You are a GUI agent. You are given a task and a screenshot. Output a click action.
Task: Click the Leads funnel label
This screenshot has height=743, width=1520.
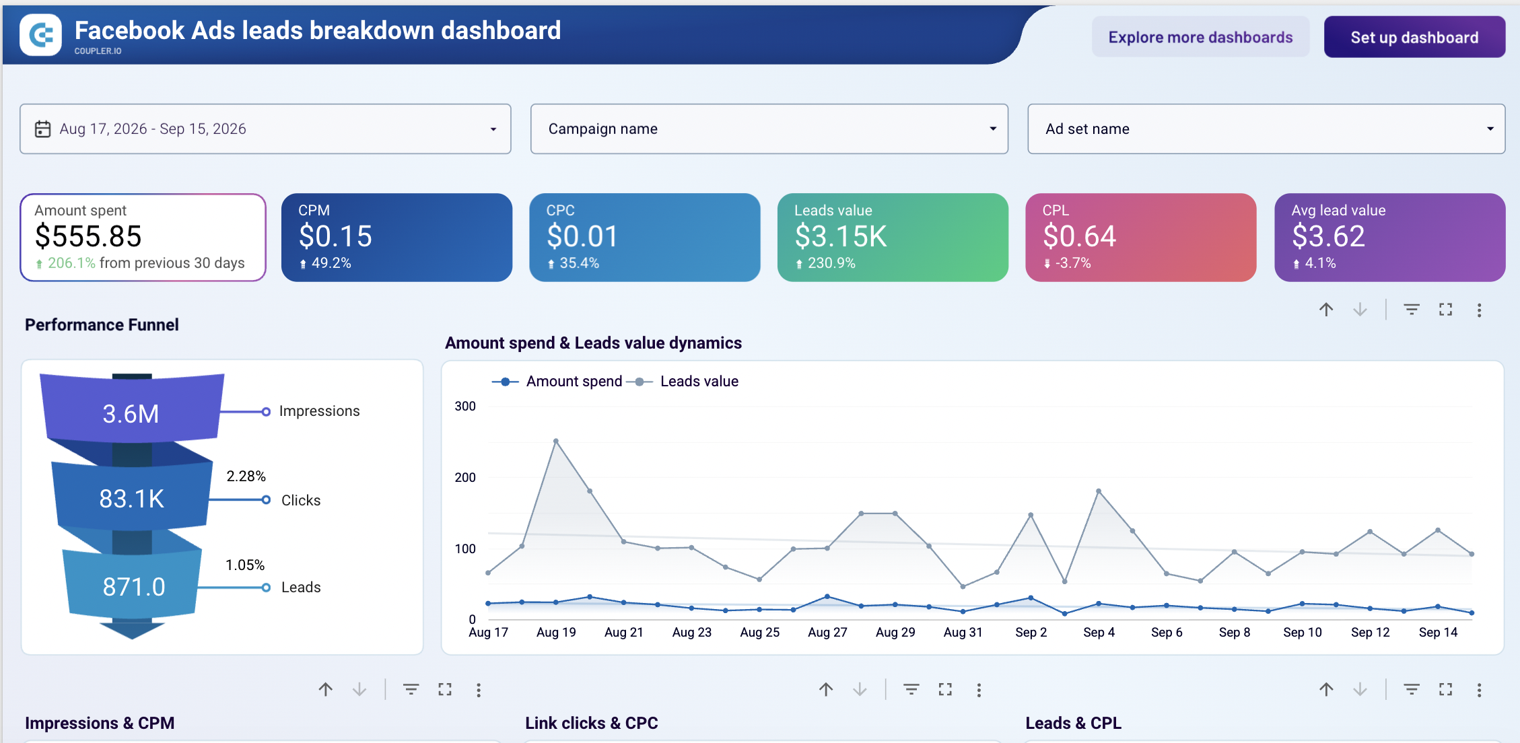pyautogui.click(x=301, y=587)
